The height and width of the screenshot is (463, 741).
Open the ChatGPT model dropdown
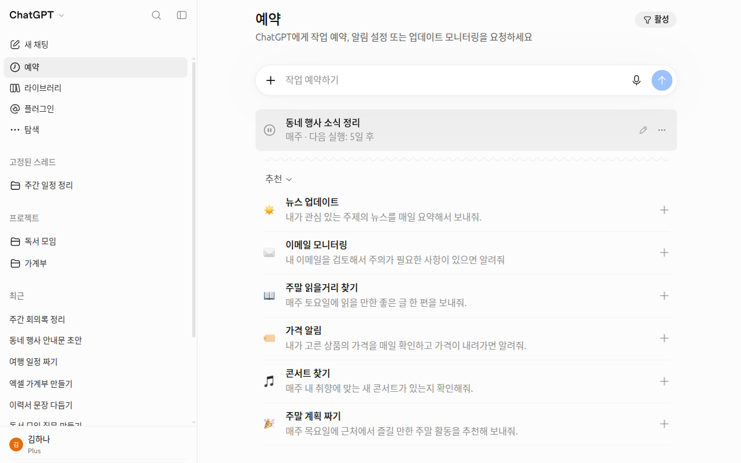click(37, 15)
